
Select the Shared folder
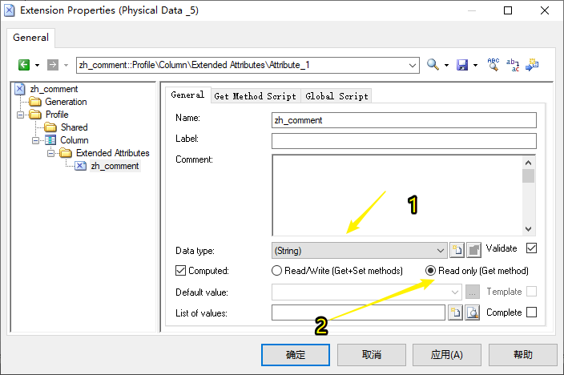[x=74, y=127]
